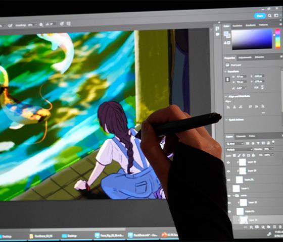The width and height of the screenshot is (283, 242).
Task: Switch to the Adjustments tab
Action: point(245,57)
